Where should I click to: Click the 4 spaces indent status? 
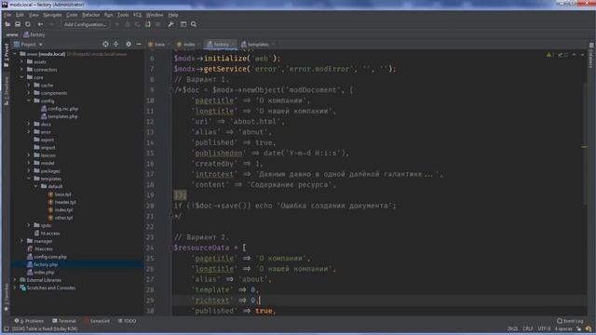563,328
